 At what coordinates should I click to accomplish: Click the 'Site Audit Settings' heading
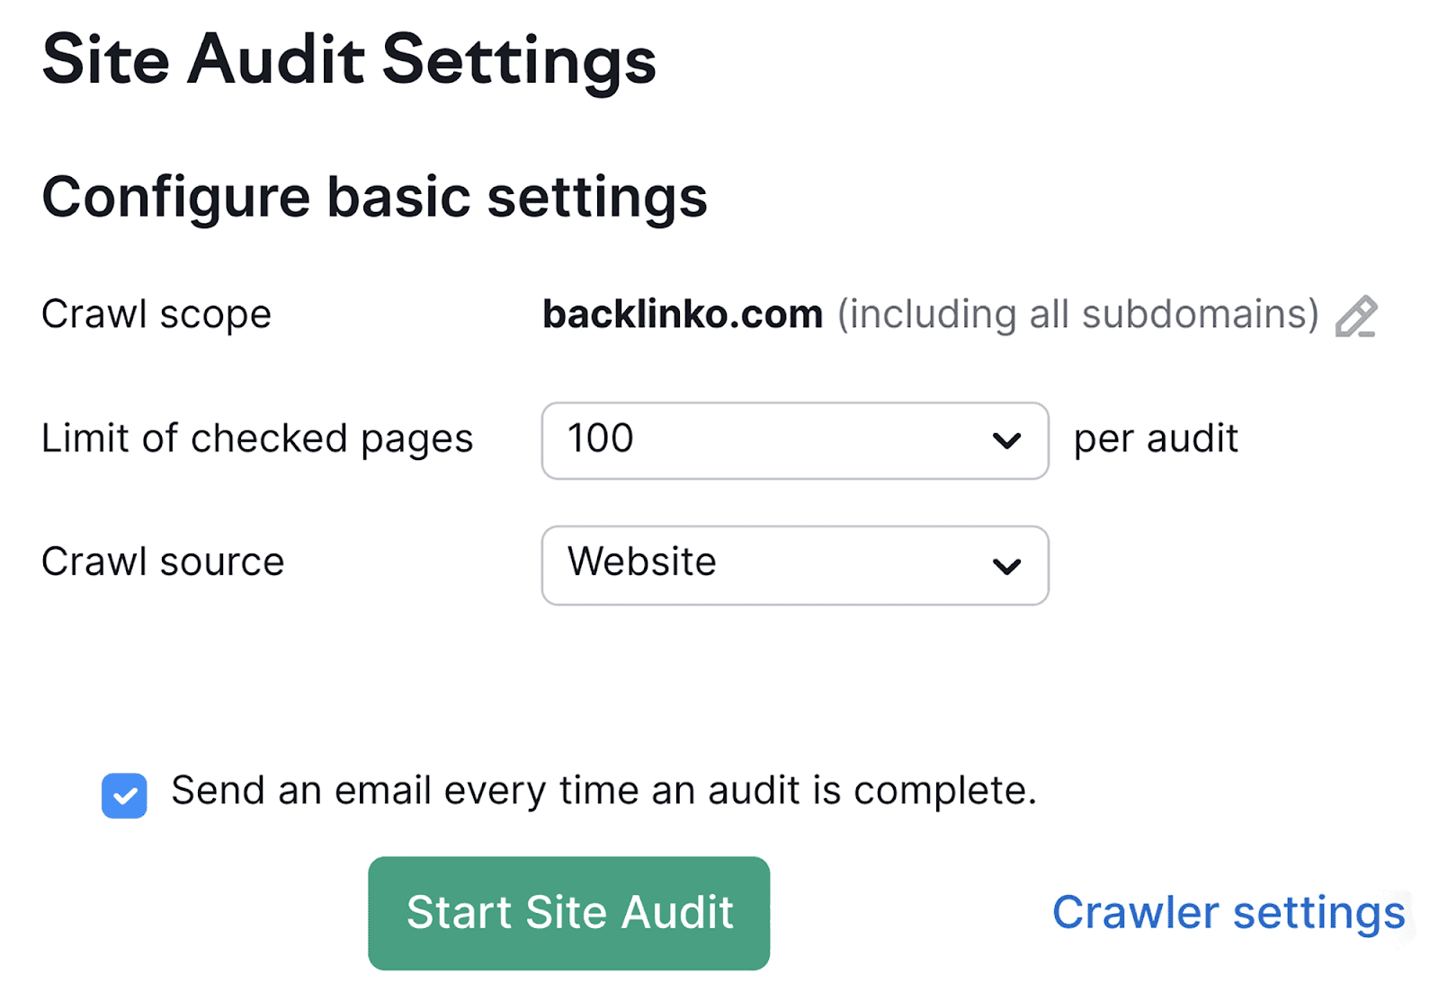(349, 61)
